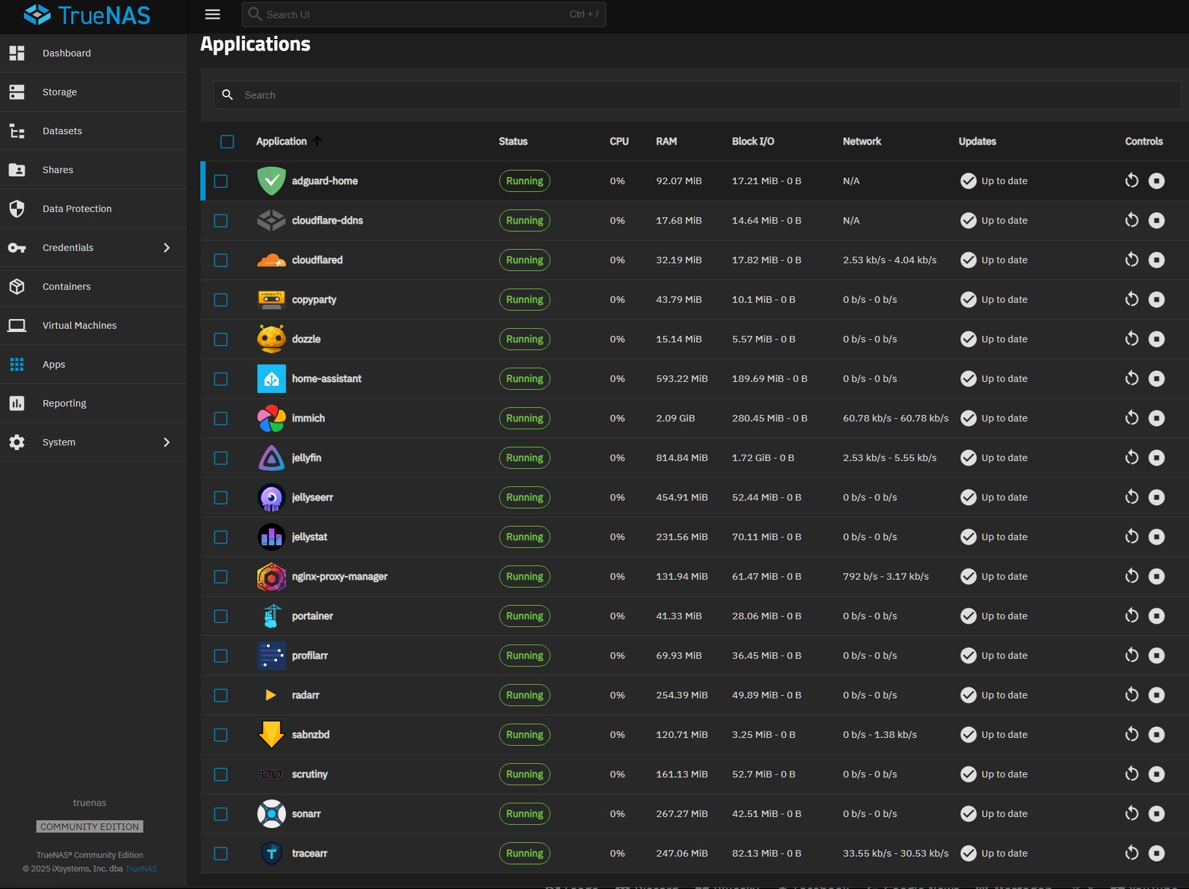Open the Virtual Machines page
This screenshot has width=1189, height=889.
click(93, 326)
